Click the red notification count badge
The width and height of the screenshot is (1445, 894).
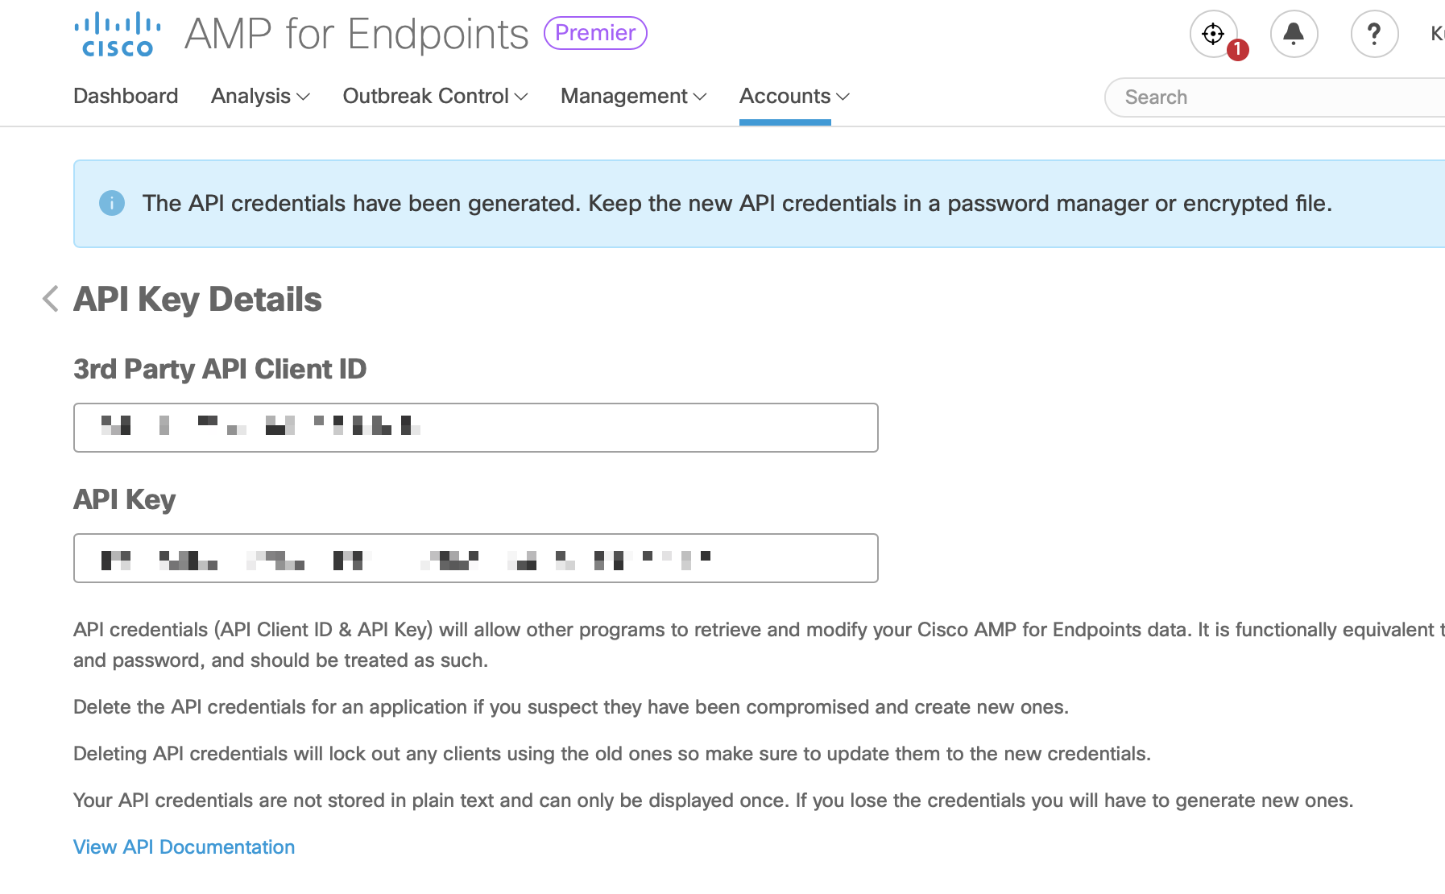point(1238,50)
